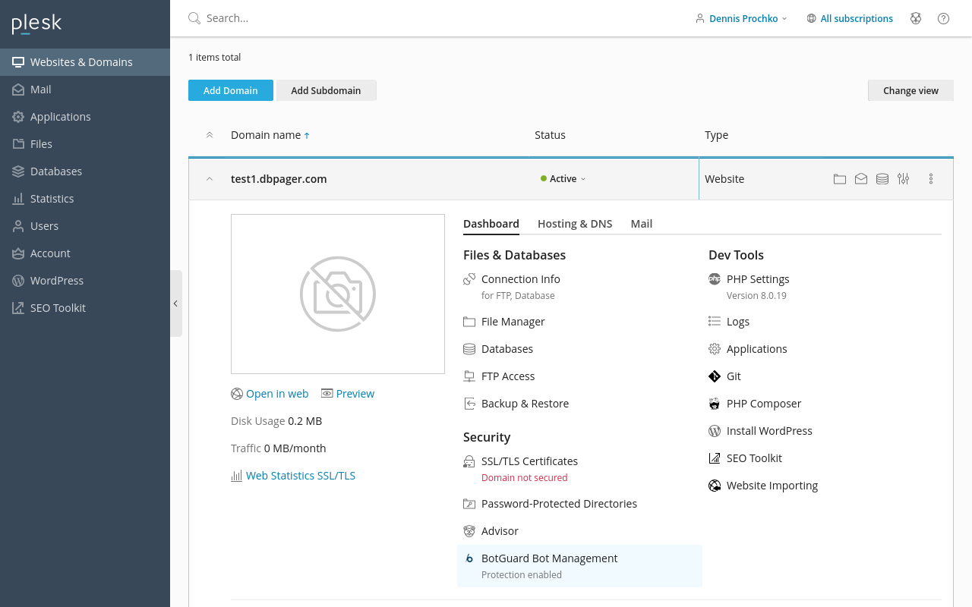Open the help question mark icon
The width and height of the screenshot is (972, 607).
click(943, 18)
